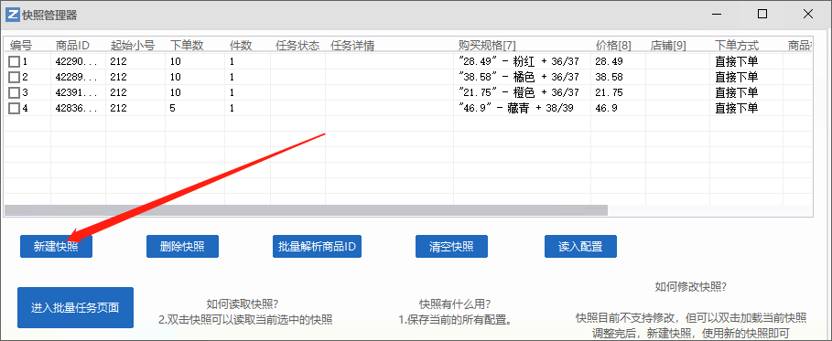Click the 任务状态 column header

point(297,46)
